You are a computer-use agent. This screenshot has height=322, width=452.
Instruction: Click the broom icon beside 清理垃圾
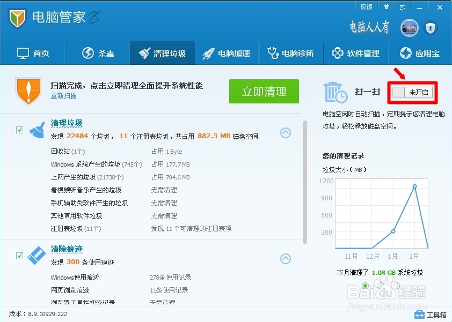[x=38, y=130]
